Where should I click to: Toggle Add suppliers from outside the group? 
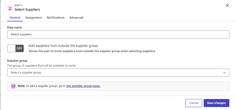point(15,48)
